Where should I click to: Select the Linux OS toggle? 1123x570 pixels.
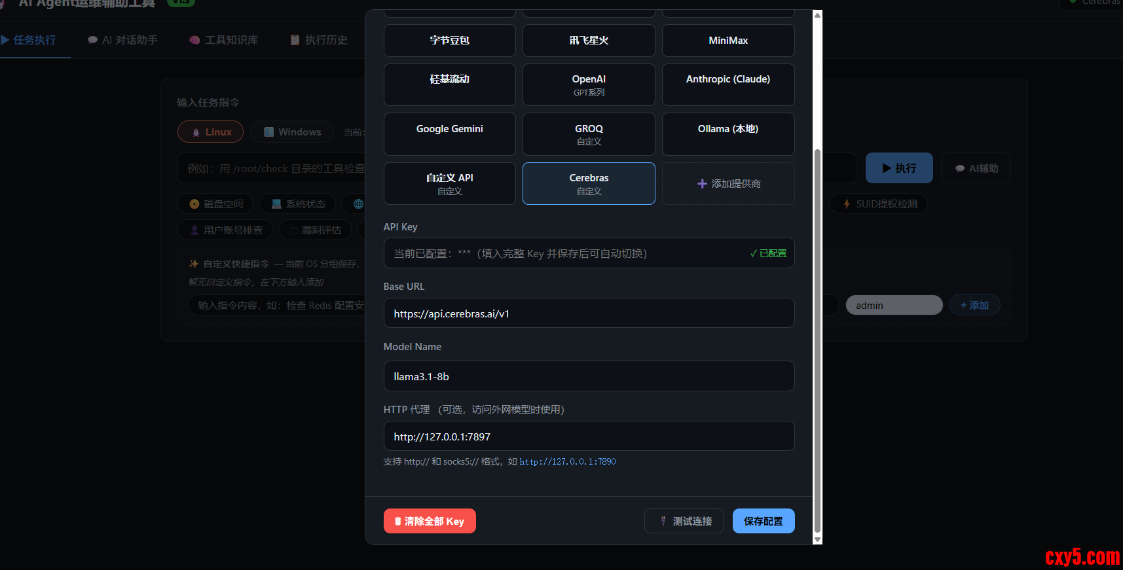(x=211, y=132)
